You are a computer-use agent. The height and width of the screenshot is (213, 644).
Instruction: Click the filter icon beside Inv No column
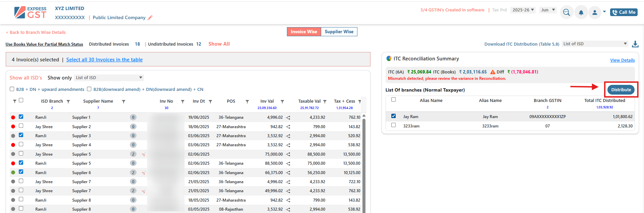click(x=183, y=101)
